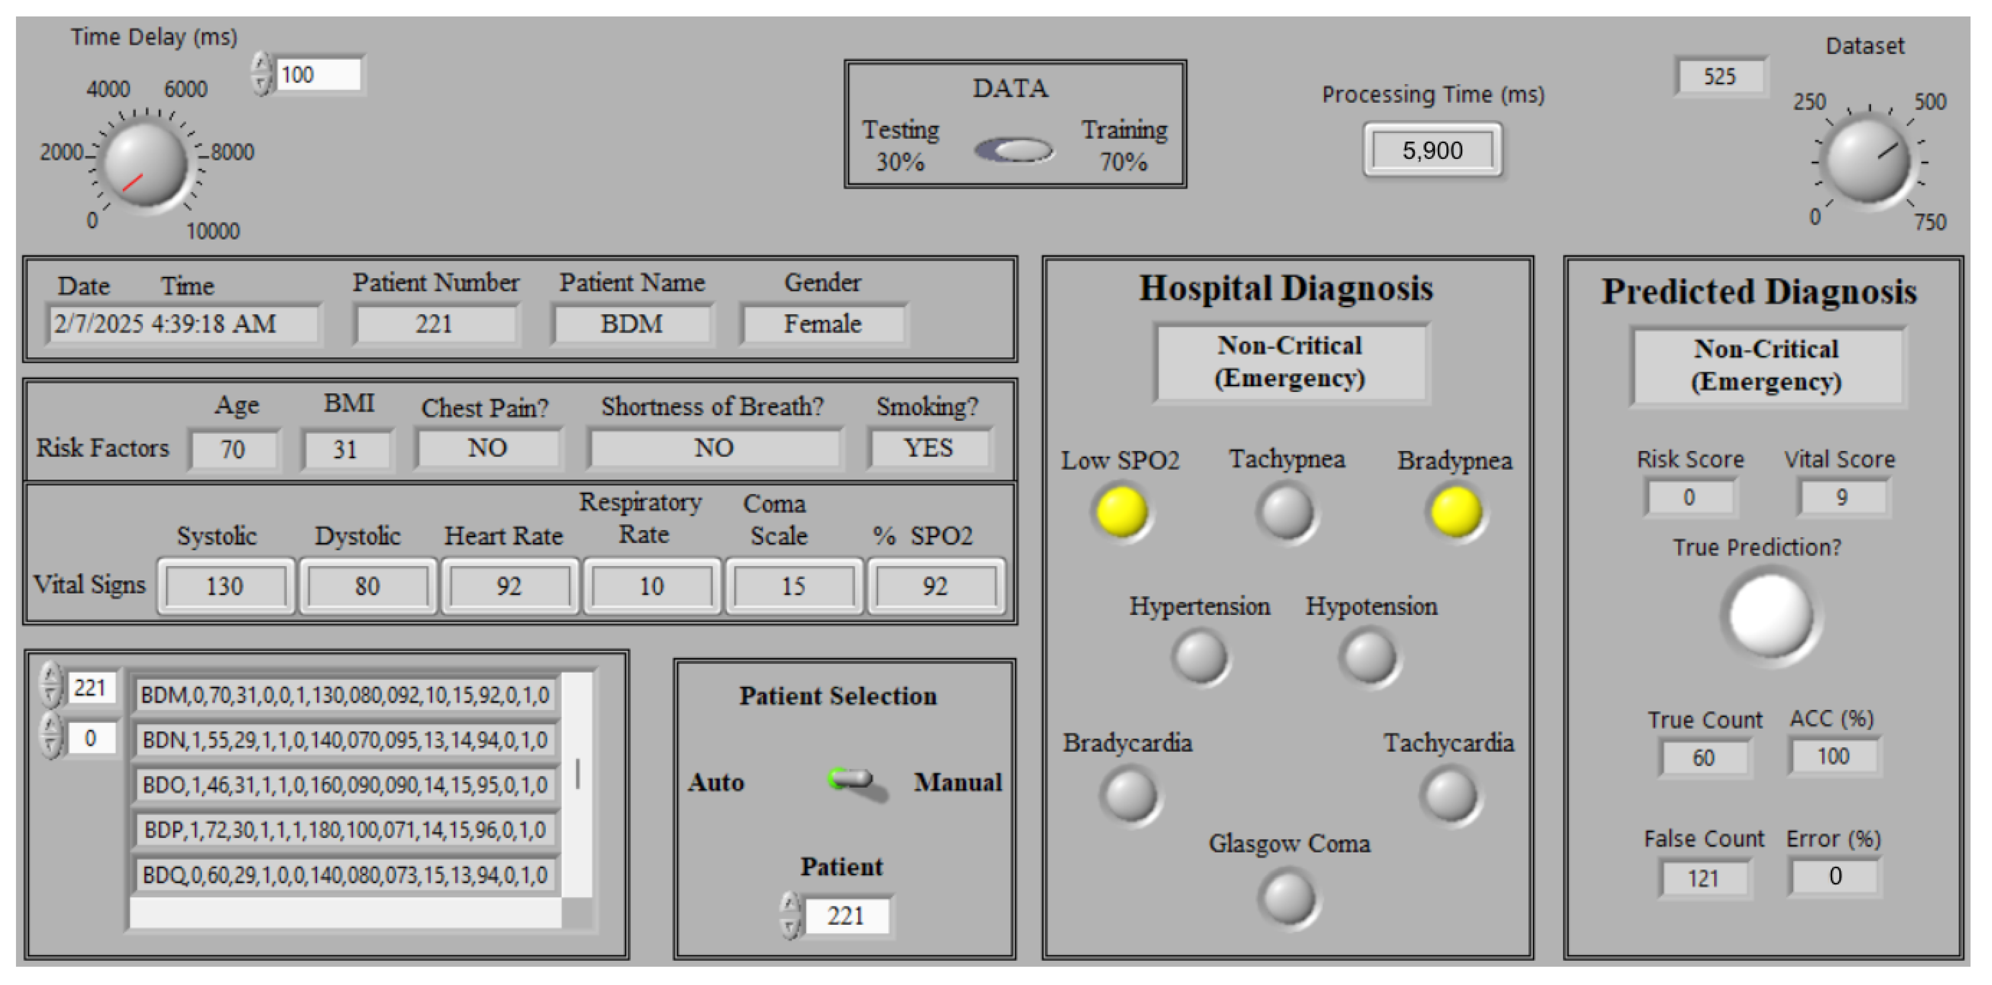Click the Time Delay rotary knob
This screenshot has height=985, width=1992.
[x=145, y=164]
